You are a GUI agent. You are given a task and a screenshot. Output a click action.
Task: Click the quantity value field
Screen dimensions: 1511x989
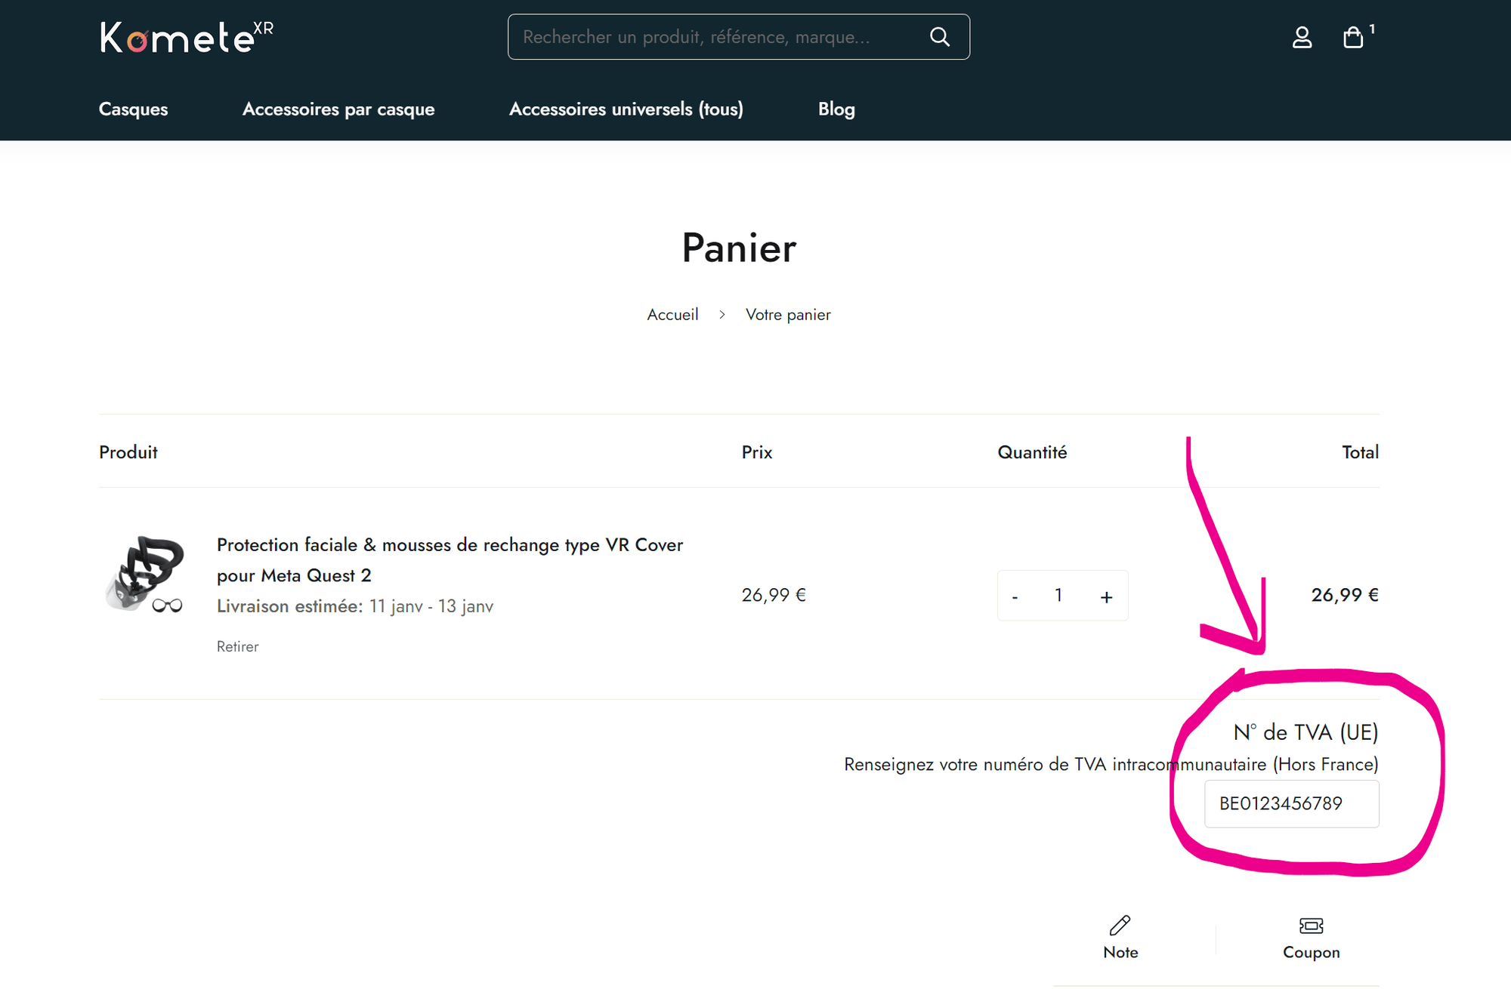click(x=1058, y=596)
